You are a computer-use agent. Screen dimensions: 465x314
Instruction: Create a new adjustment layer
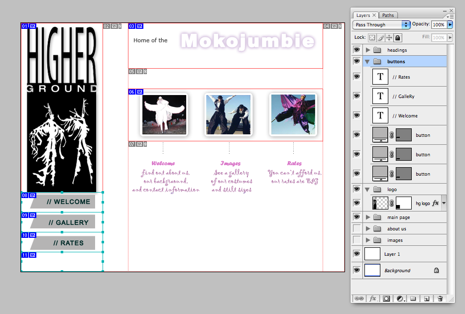[x=399, y=299]
